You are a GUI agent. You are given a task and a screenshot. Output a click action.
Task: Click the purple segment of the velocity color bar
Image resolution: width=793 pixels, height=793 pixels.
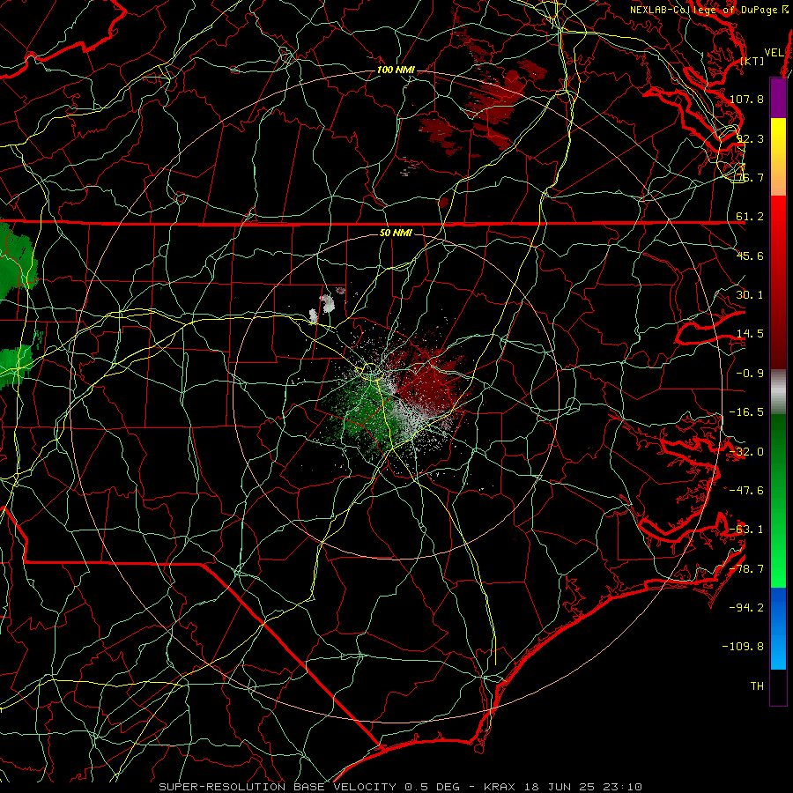pos(778,98)
